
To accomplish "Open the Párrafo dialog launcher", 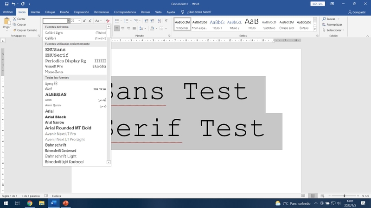I will coord(169,36).
